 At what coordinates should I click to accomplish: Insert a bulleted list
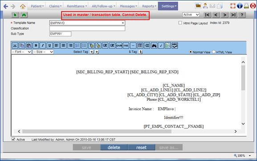tap(84, 45)
